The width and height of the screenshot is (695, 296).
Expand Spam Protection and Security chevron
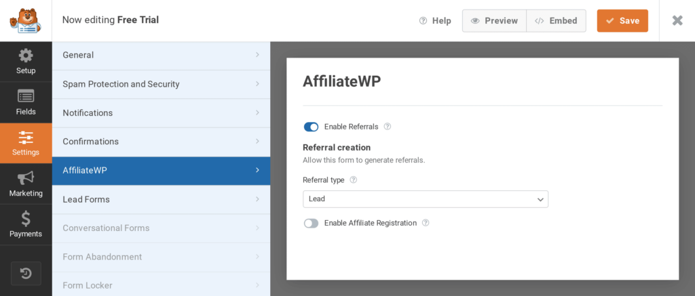(x=257, y=83)
